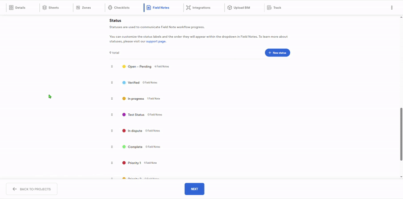This screenshot has width=403, height=199.
Task: Click the red swatch of In dispute
Action: tap(124, 130)
